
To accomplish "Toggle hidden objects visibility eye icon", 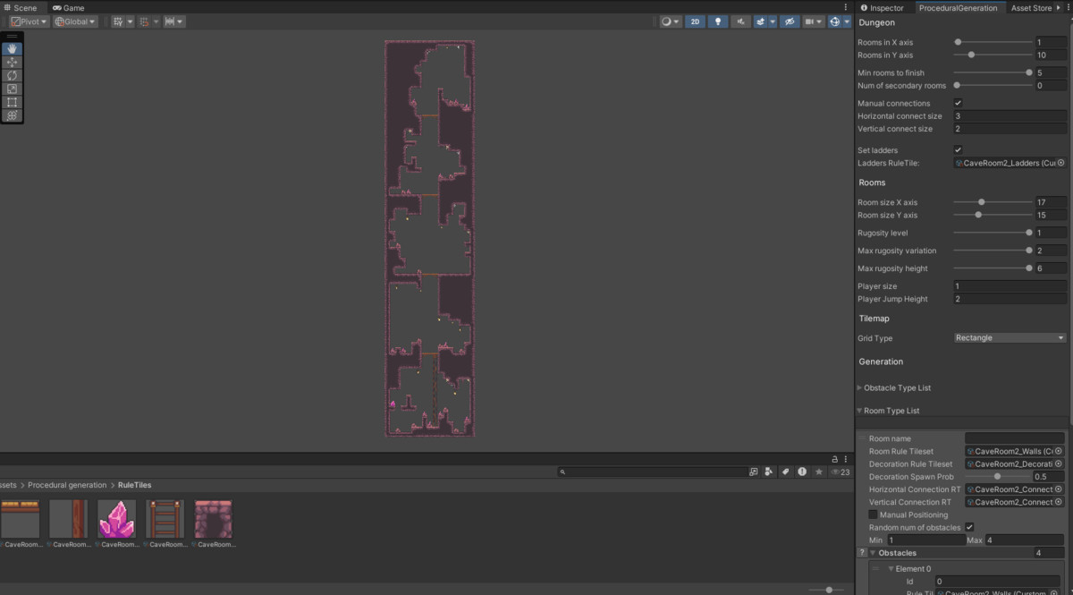I will tap(789, 21).
